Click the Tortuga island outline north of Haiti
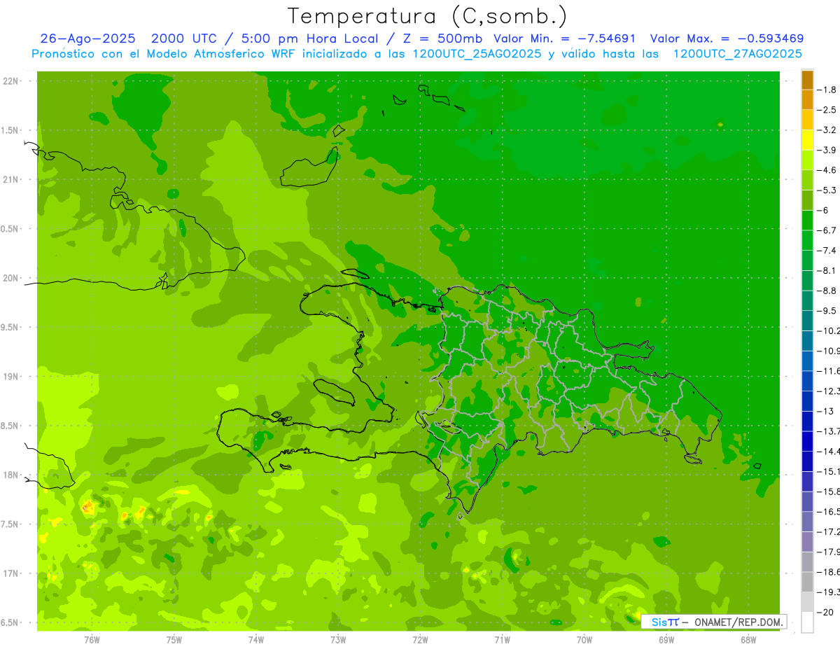The width and height of the screenshot is (840, 649). point(354,274)
